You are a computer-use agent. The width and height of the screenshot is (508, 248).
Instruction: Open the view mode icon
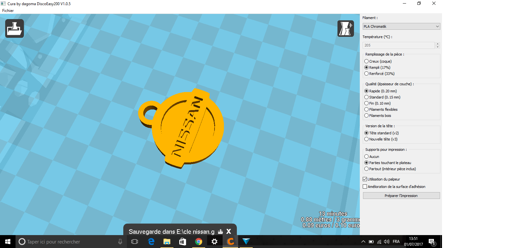(346, 28)
